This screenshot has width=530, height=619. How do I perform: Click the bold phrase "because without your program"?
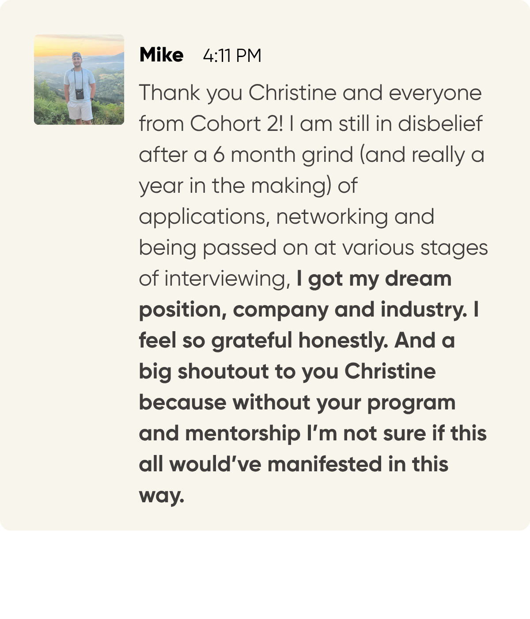[x=297, y=402]
